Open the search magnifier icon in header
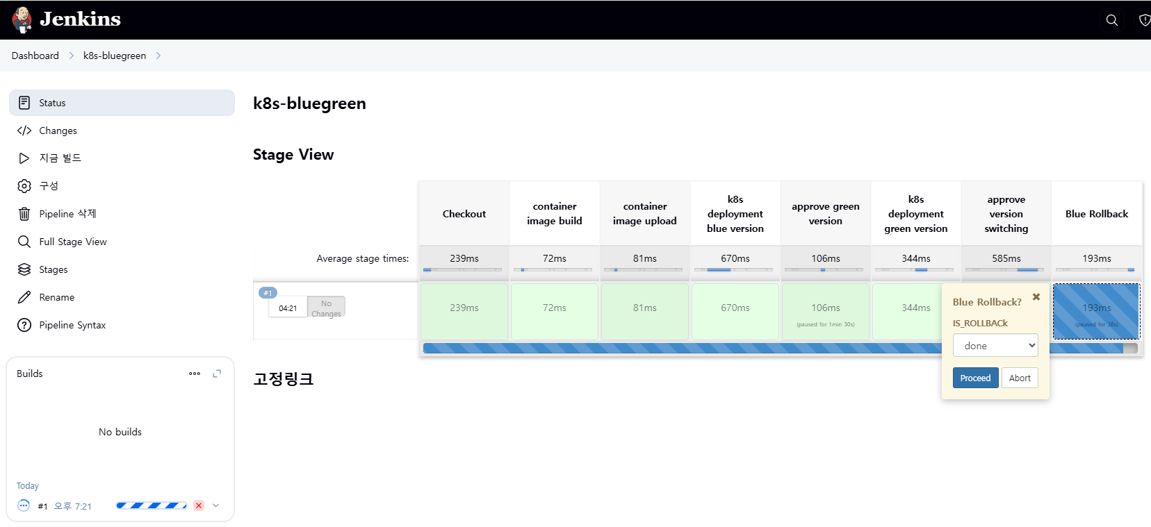This screenshot has height=527, width=1151. tap(1112, 20)
